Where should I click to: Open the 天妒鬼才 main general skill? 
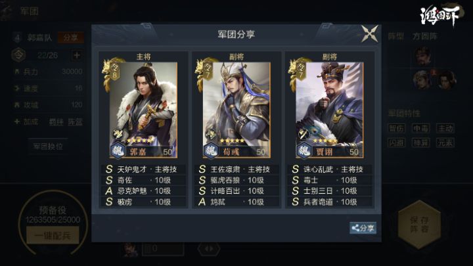point(143,169)
